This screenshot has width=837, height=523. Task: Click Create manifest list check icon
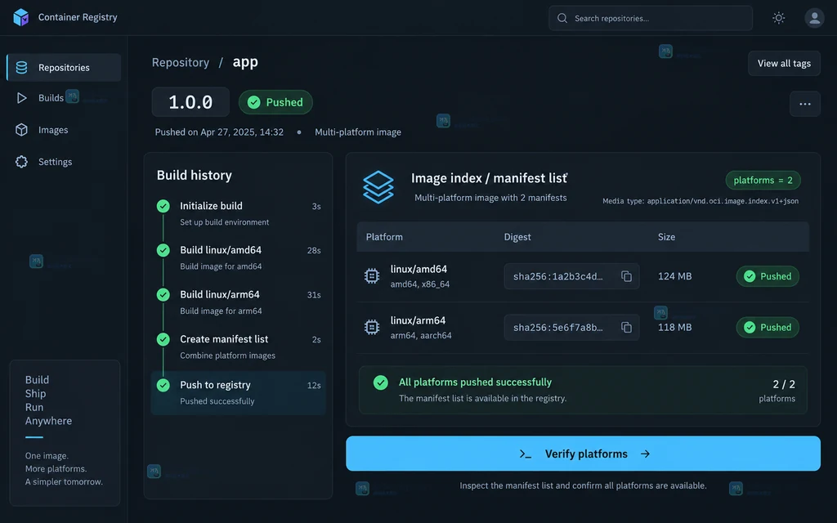pos(163,339)
